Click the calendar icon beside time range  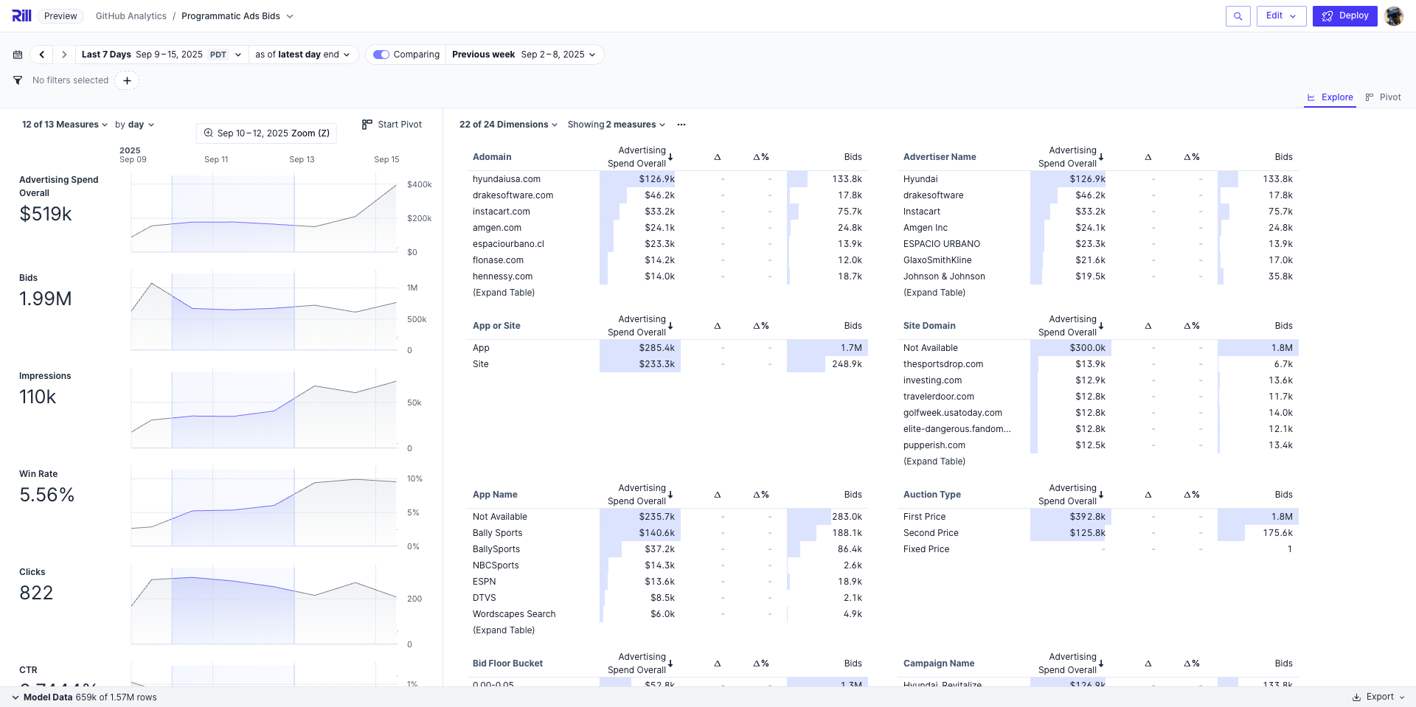[x=18, y=55]
